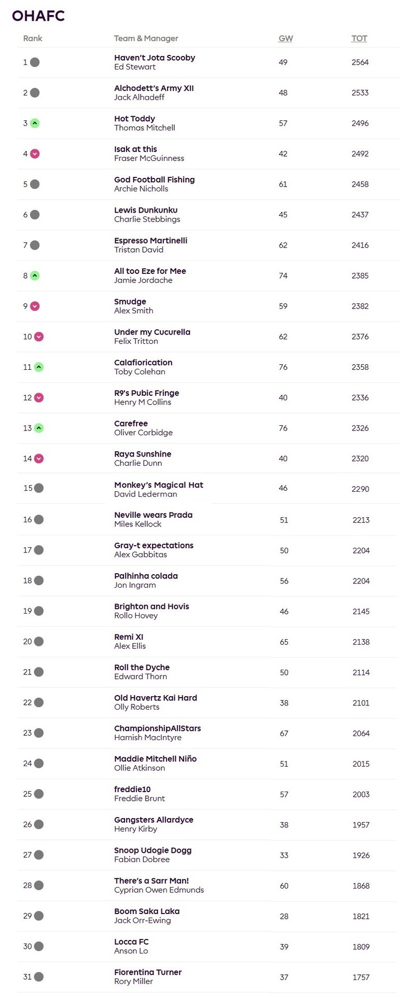Viewport: 415px width, 997px height.
Task: Click the grey no-change dot beside rank 1
Action: 35,62
